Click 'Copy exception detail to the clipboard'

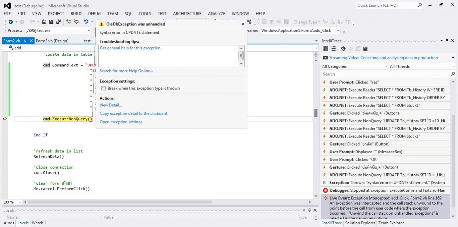click(x=133, y=114)
